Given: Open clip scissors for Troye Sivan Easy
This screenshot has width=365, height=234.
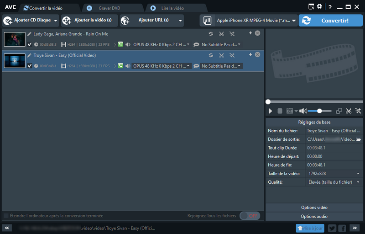Looking at the screenshot, I should (x=221, y=55).
